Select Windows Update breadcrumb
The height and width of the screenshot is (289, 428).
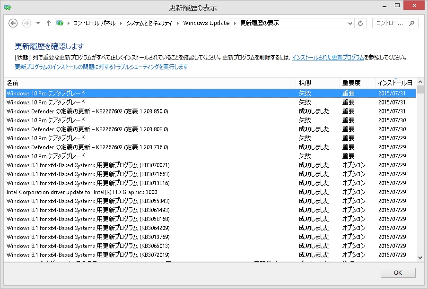pyautogui.click(x=206, y=23)
